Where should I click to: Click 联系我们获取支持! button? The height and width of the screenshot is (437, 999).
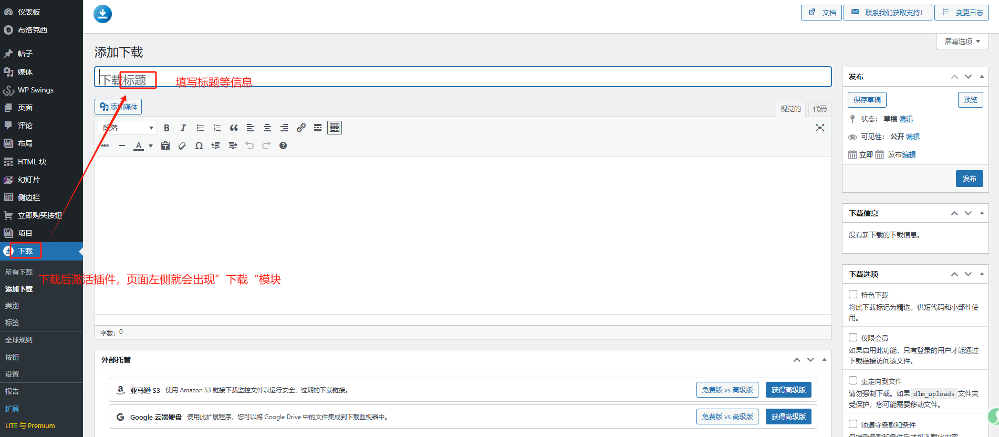click(x=888, y=13)
